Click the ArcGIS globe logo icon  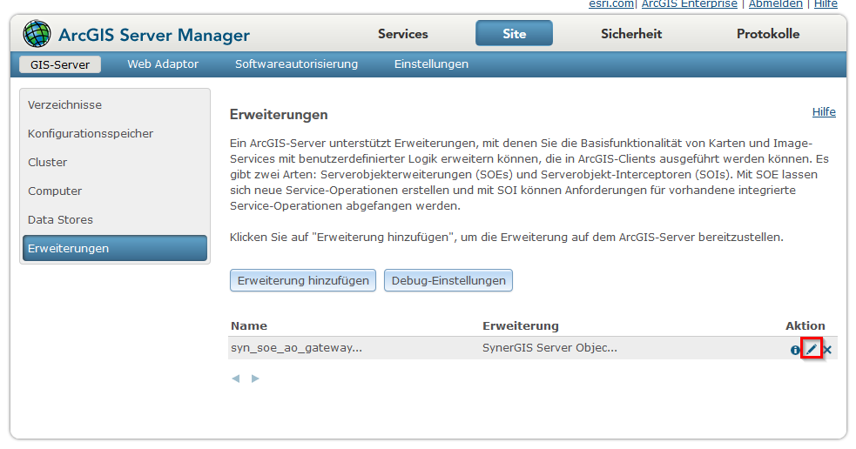click(x=37, y=34)
